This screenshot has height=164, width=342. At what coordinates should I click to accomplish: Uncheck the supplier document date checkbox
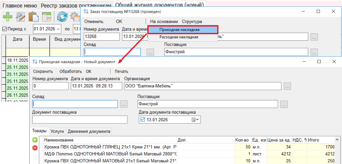coord(142,120)
